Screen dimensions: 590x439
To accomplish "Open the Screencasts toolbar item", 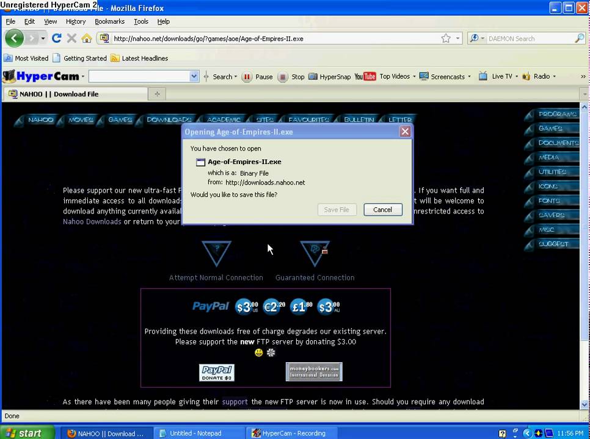I will coord(445,77).
